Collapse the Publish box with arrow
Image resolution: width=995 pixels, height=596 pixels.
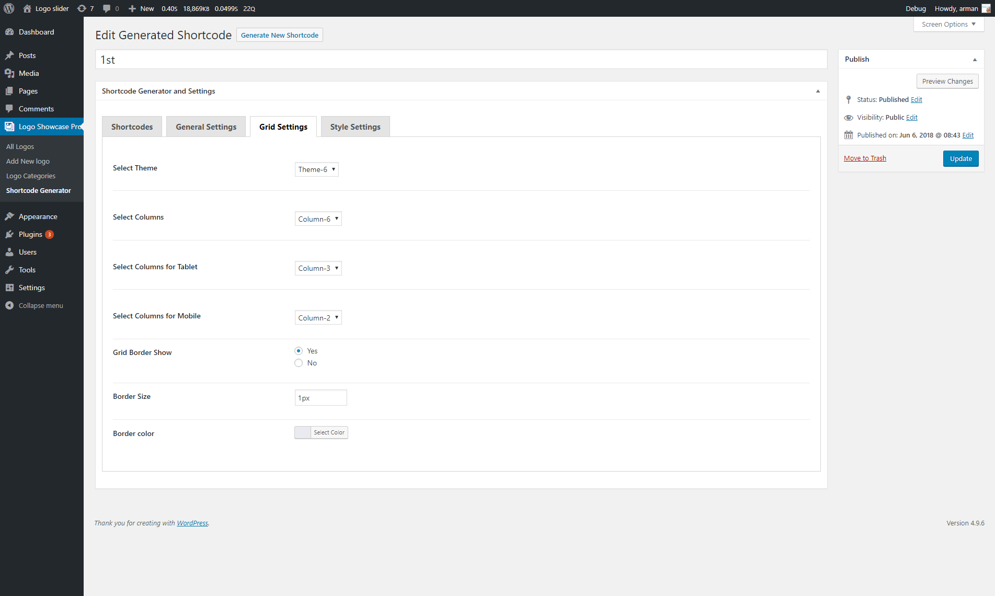(975, 60)
